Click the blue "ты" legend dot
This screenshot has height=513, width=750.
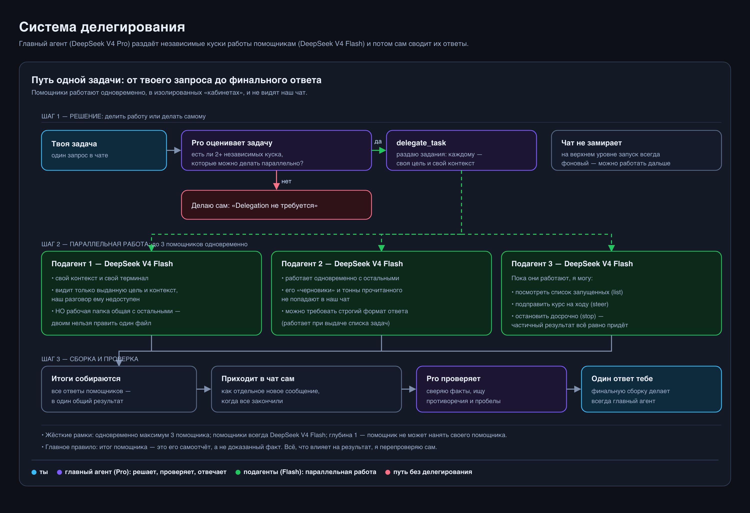(34, 472)
